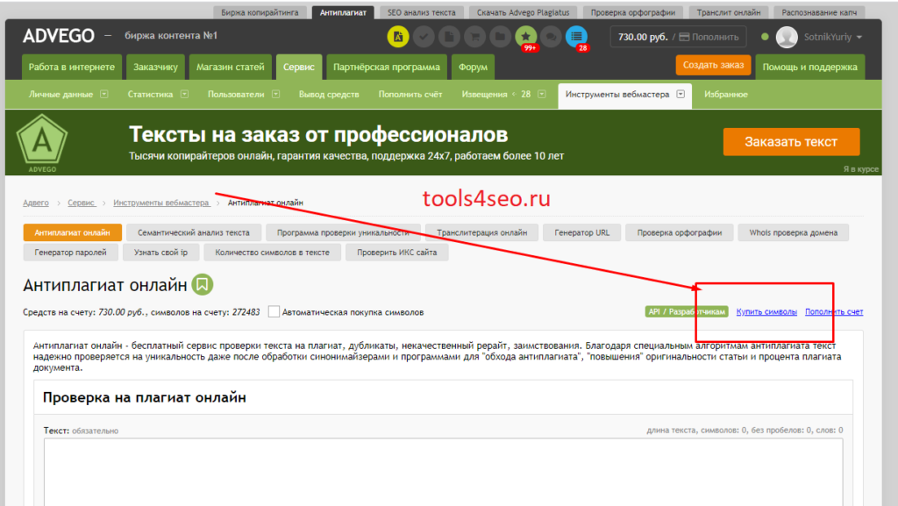Viewport: 898px width, 506px height.
Task: Click Я в курсе banner dismiss text
Action: (x=861, y=169)
